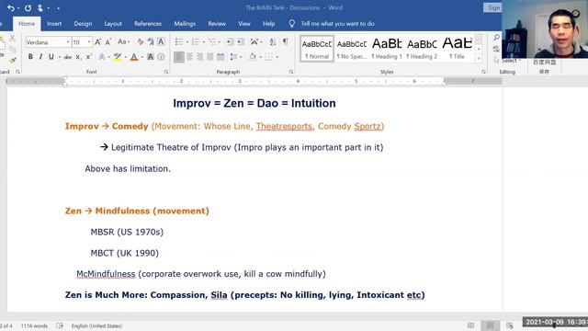The width and height of the screenshot is (588, 331).
Task: Toggle Superscript formatting
Action: pyautogui.click(x=89, y=57)
